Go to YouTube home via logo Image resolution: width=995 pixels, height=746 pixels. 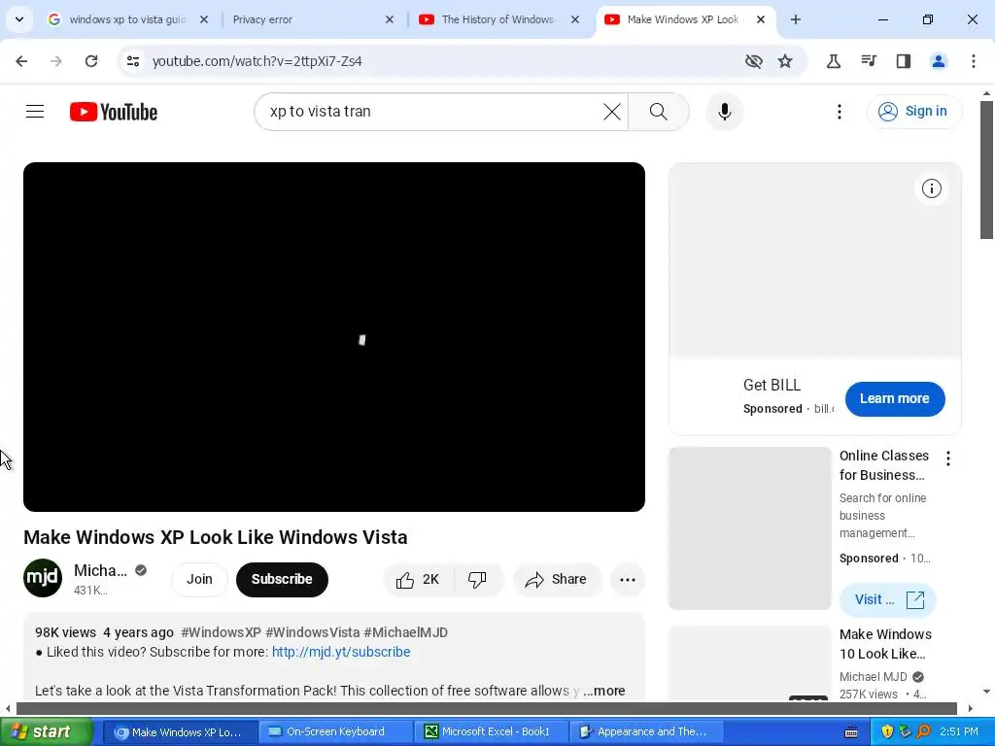tap(114, 112)
